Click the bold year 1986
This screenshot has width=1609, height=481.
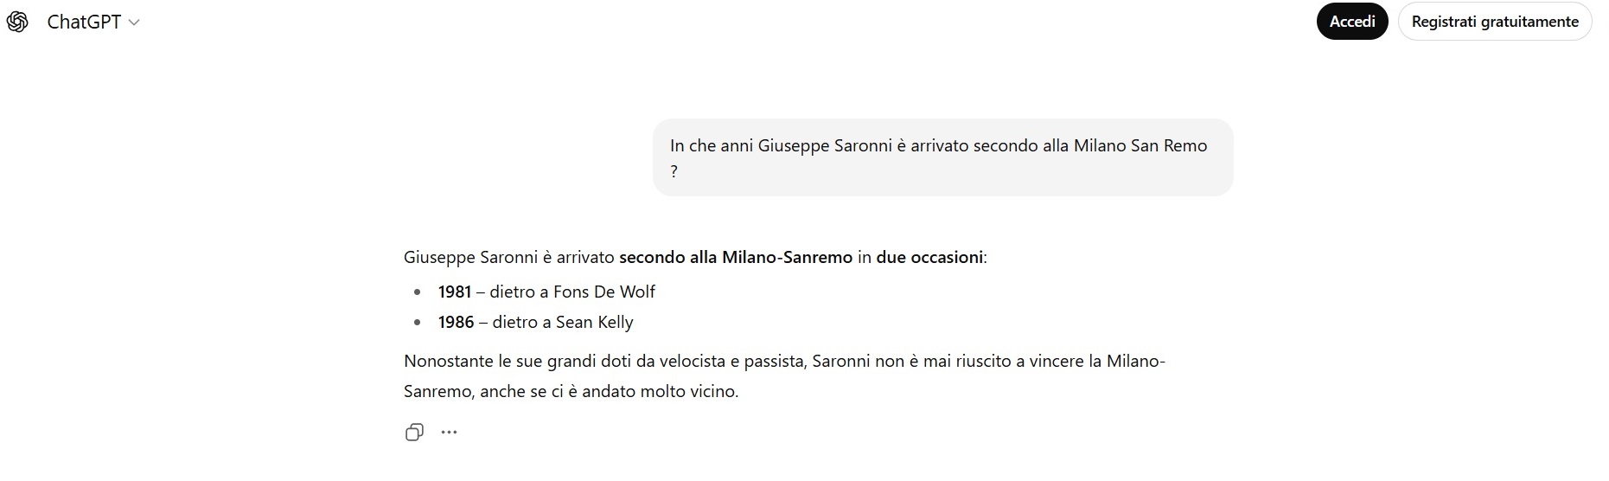pyautogui.click(x=456, y=322)
